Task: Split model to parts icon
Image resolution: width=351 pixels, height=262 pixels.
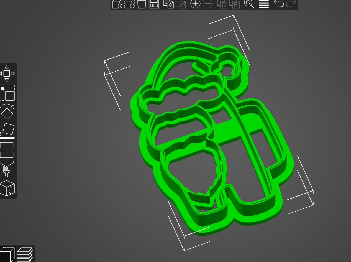Action: (234, 4)
